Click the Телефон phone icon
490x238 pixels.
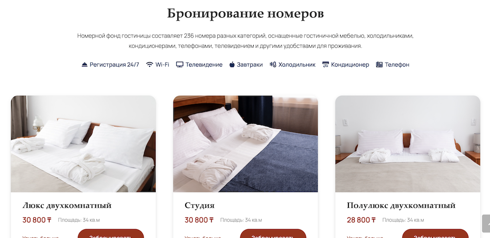(x=379, y=65)
